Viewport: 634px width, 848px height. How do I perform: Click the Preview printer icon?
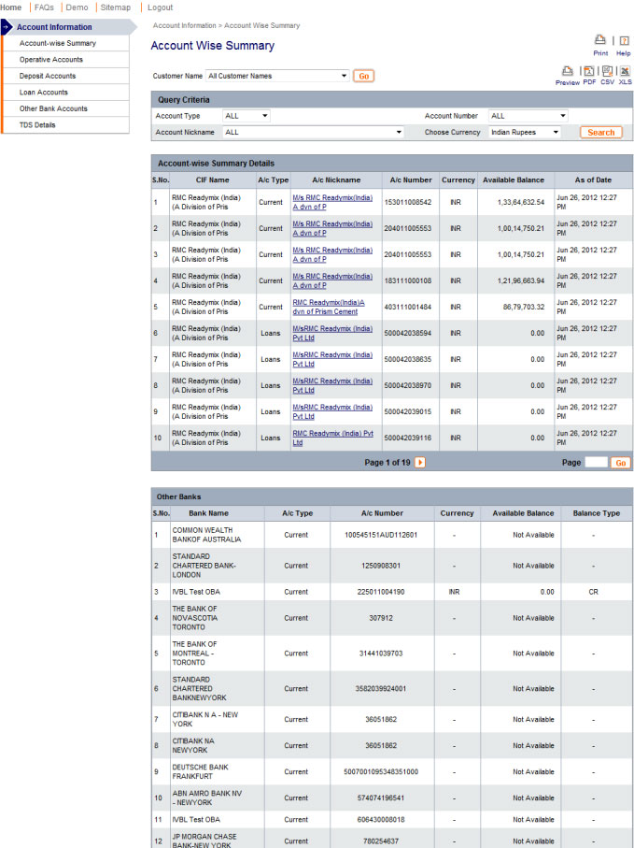pos(567,71)
